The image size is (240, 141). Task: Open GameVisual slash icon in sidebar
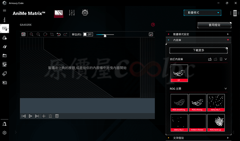tap(4, 47)
